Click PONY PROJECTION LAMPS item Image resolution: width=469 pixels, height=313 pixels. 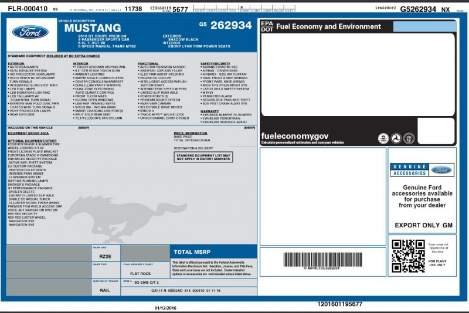(x=30, y=111)
